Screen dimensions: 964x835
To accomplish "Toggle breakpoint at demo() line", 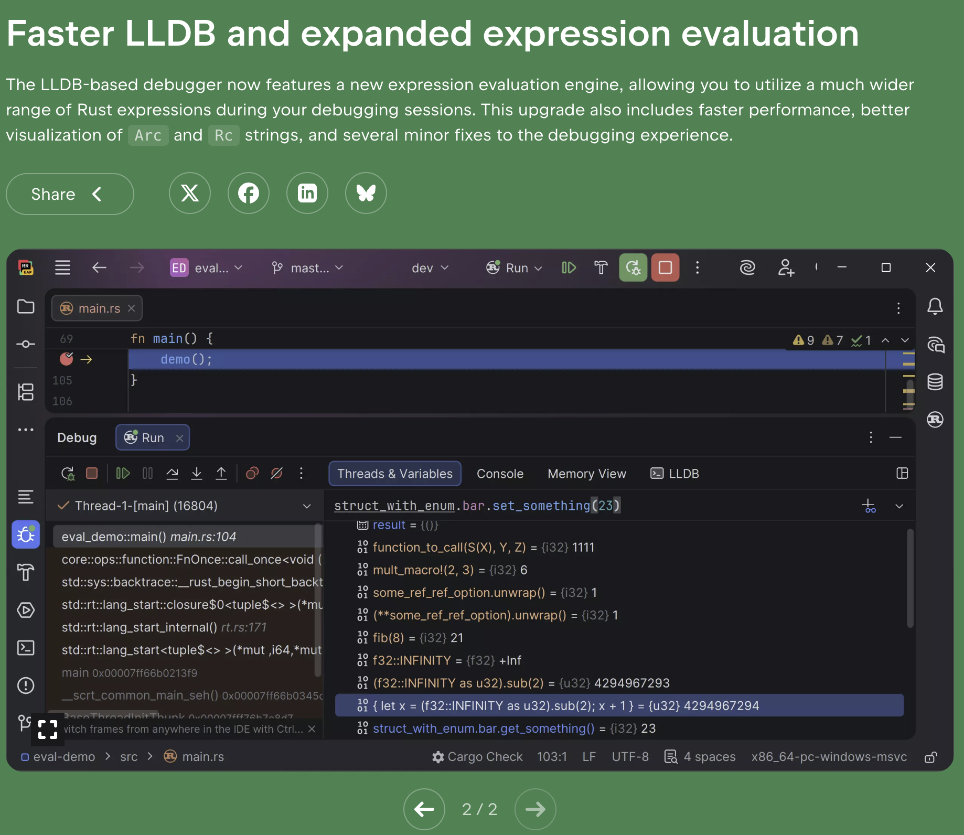I will [x=67, y=359].
